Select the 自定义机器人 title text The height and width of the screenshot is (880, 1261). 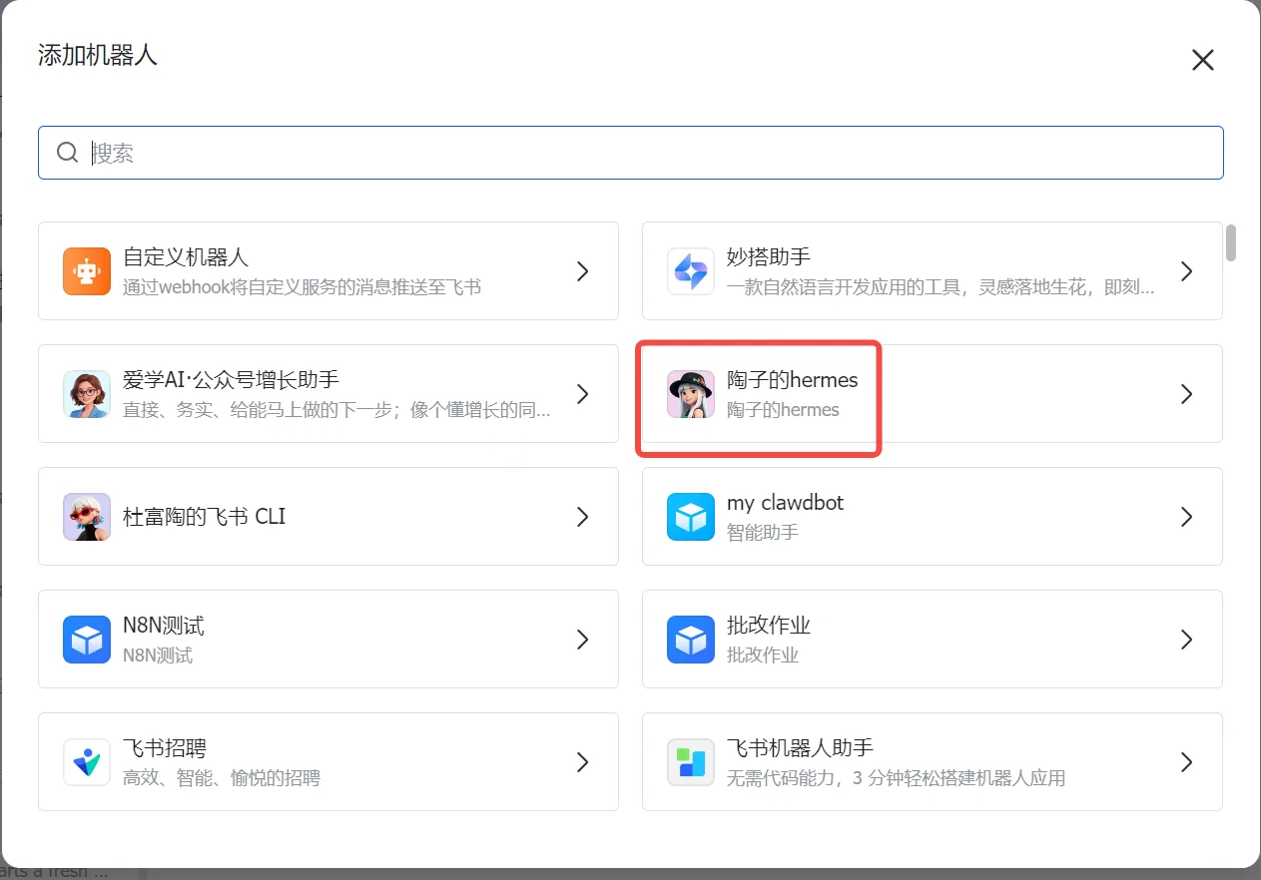pos(186,257)
